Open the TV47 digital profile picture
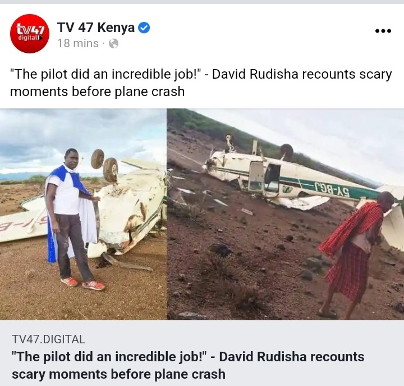The height and width of the screenshot is (386, 404). pyautogui.click(x=29, y=34)
